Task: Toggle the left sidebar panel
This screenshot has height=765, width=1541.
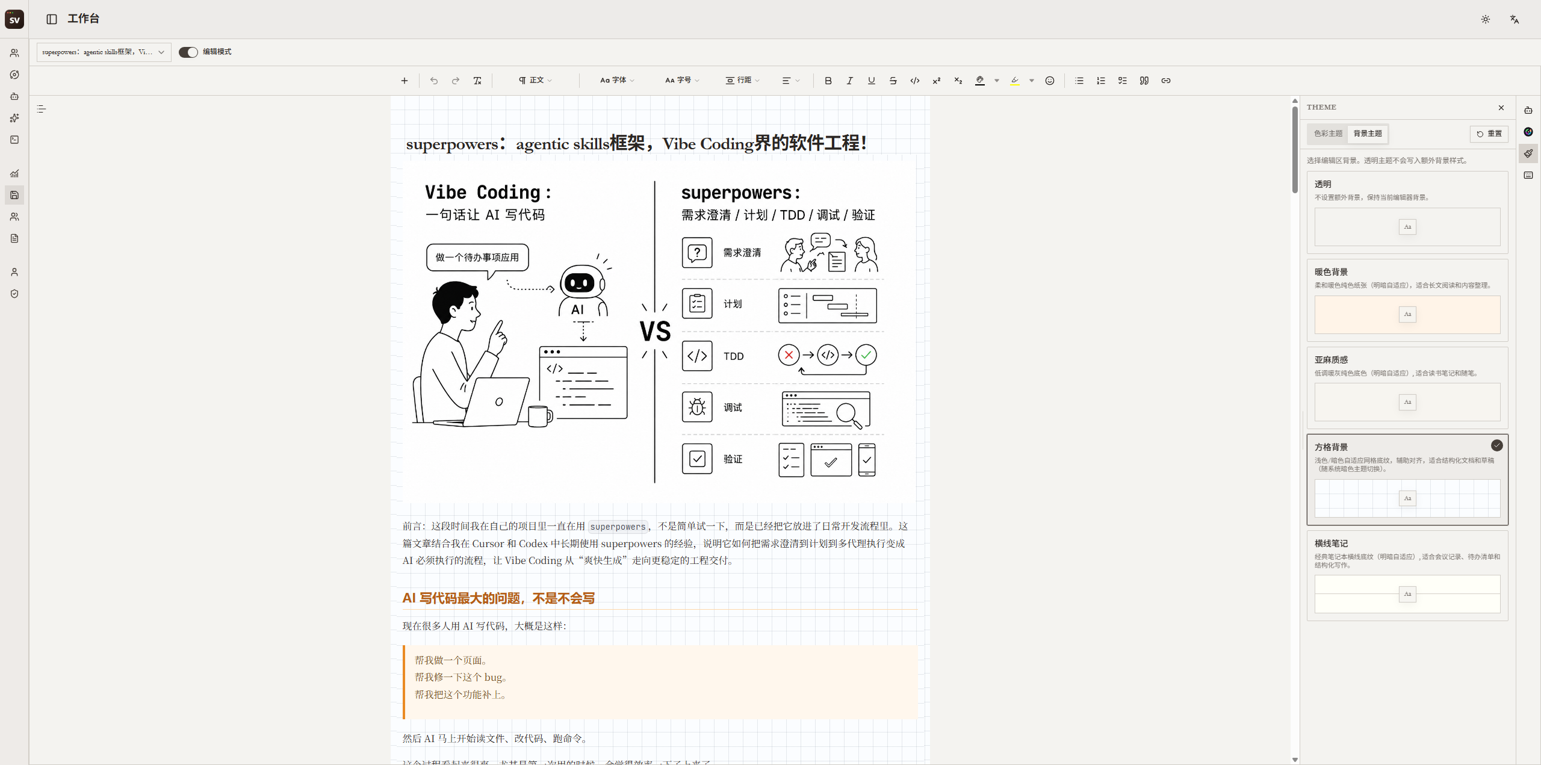Action: [x=52, y=19]
